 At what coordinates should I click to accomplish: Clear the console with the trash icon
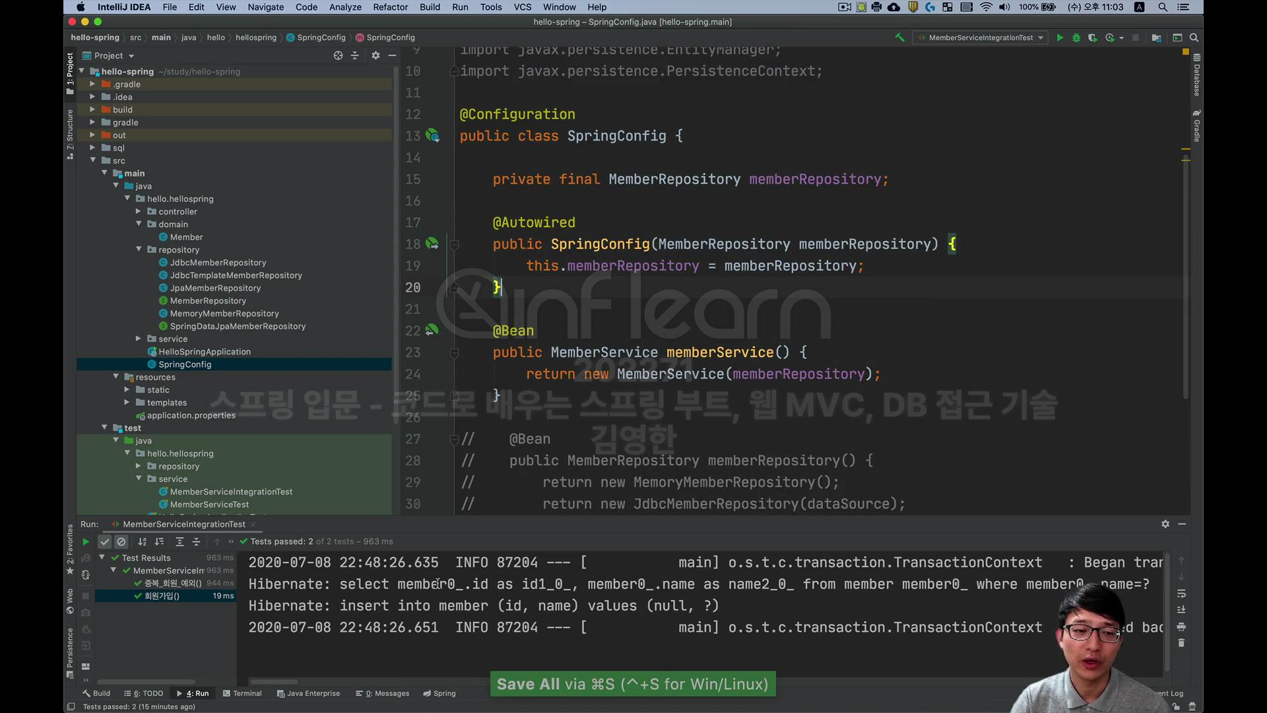tap(1181, 643)
